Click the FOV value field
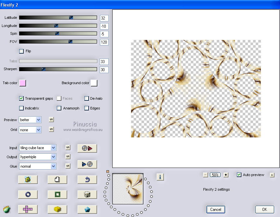This screenshot has height=217, width=280. [104, 42]
